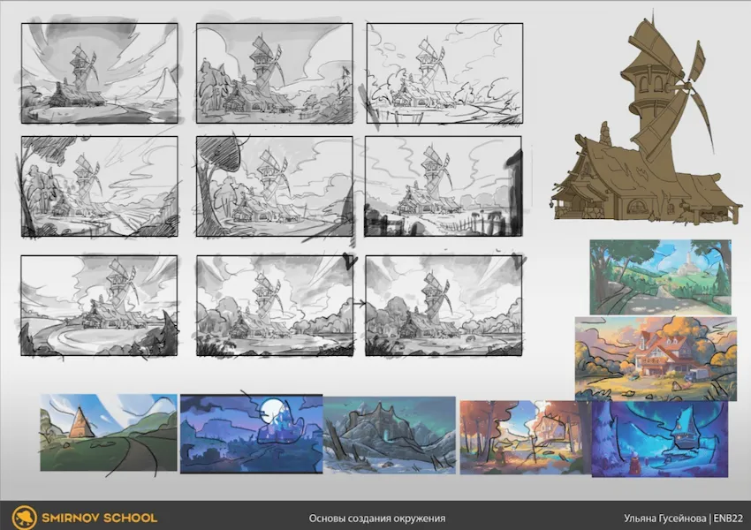Open the top-middle windmill sketch thumbnail
Screen dimensions: 751x530
pos(274,73)
